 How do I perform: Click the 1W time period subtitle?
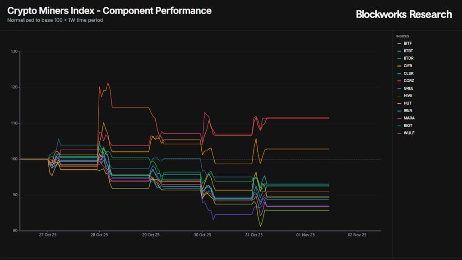(84, 20)
